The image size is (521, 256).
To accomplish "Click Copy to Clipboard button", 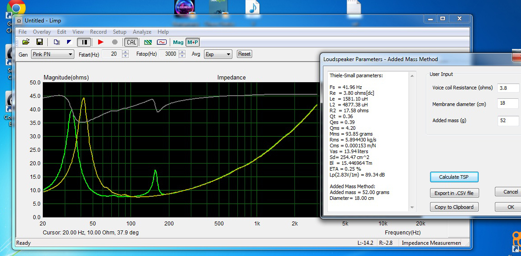I will 454,207.
